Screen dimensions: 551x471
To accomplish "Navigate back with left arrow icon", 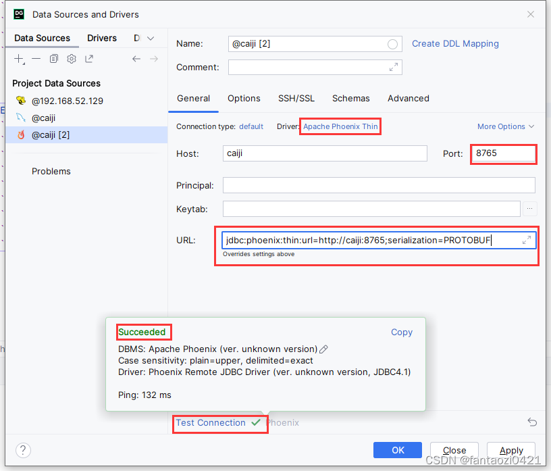I will coord(136,59).
